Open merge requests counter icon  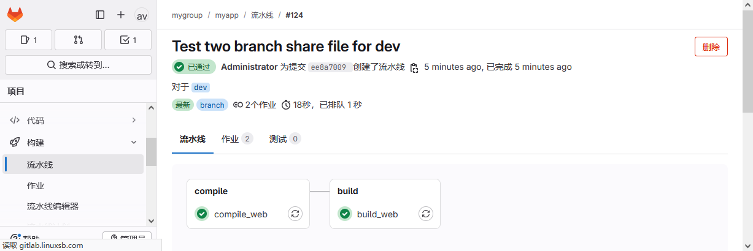tap(78, 40)
